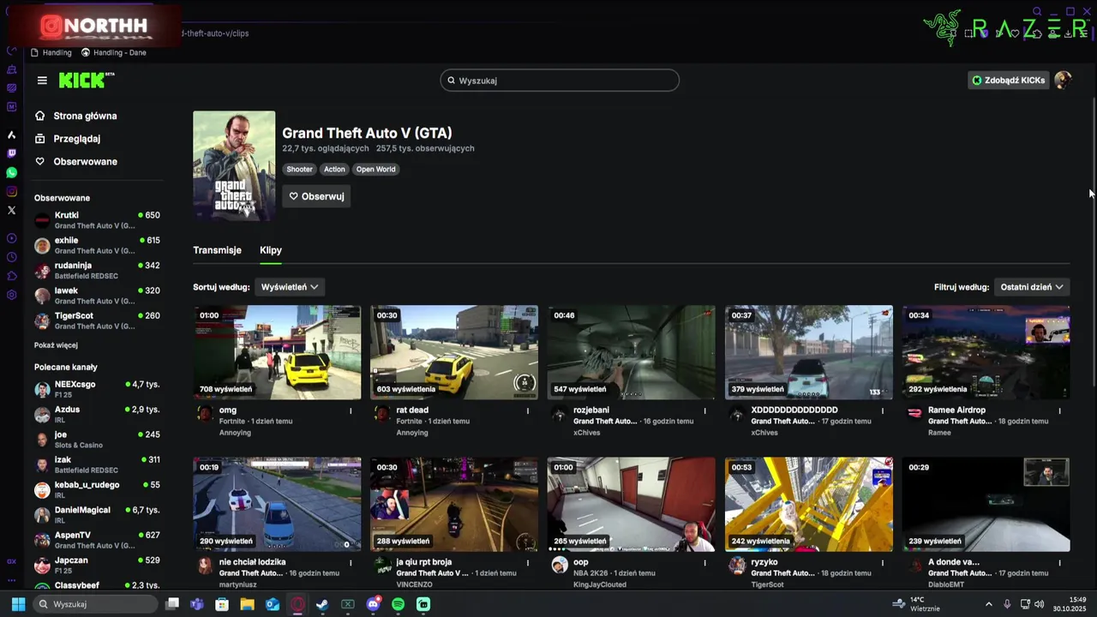1097x617 pixels.
Task: Open Instagram in the Opera sidebar
Action: (x=11, y=191)
